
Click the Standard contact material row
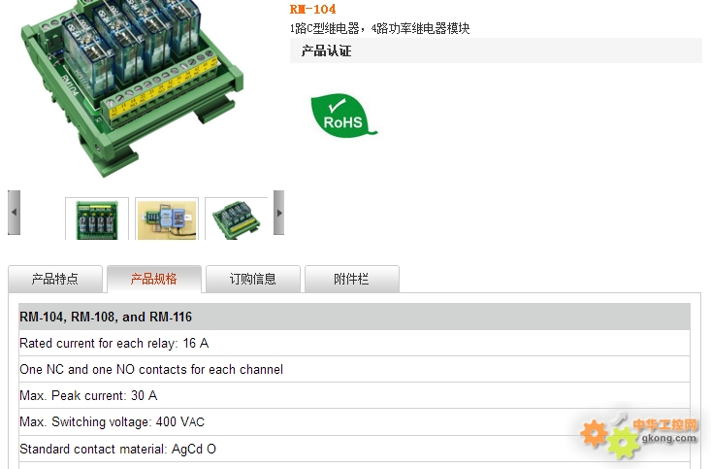pos(354,449)
